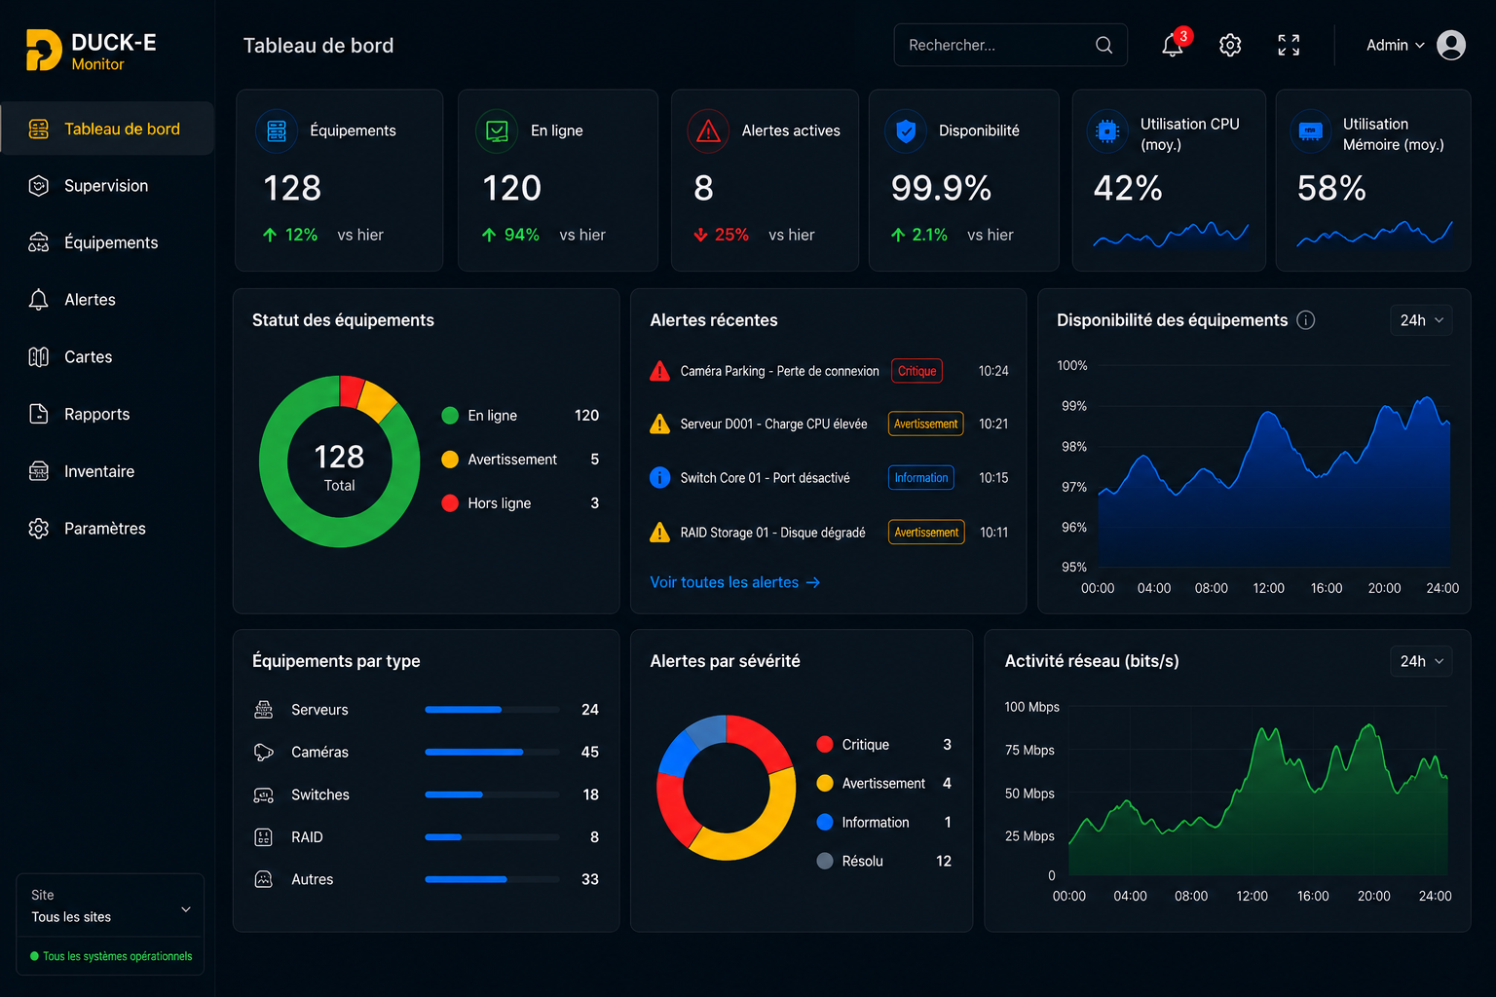Screen dimensions: 1496x997
Task: Open the 24h dropdown for Activité réseau
Action: (x=1421, y=661)
